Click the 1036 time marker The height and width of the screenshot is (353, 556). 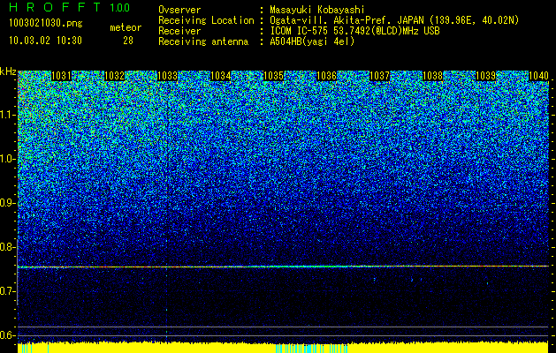326,76
